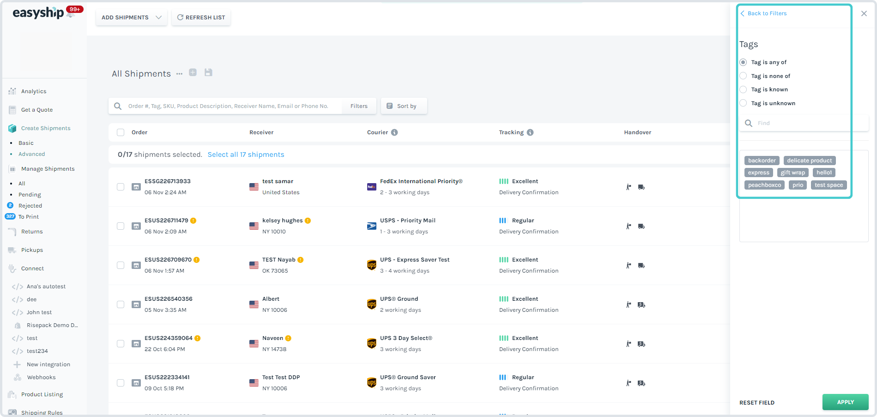This screenshot has height=417, width=877.
Task: Click the Get a Quote calculator icon
Action: tap(12, 110)
